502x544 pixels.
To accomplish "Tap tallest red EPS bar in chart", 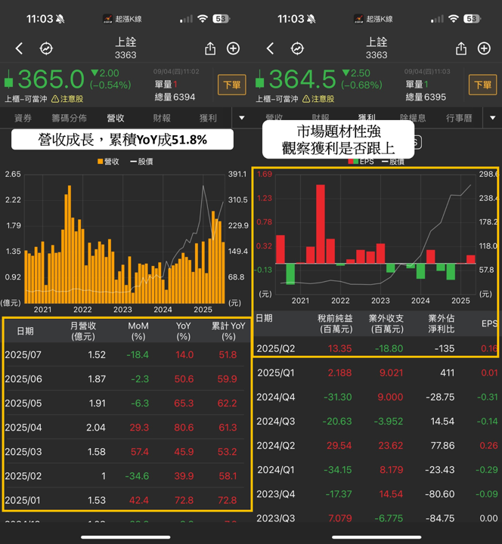I will coord(321,224).
